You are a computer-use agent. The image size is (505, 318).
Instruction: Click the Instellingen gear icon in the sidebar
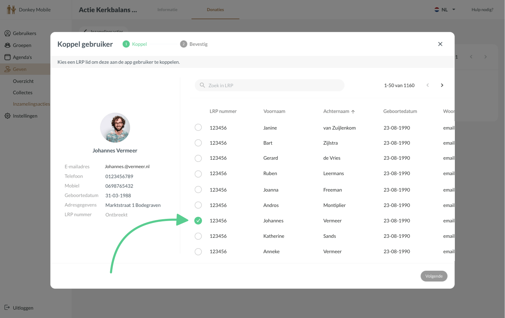[x=7, y=116]
